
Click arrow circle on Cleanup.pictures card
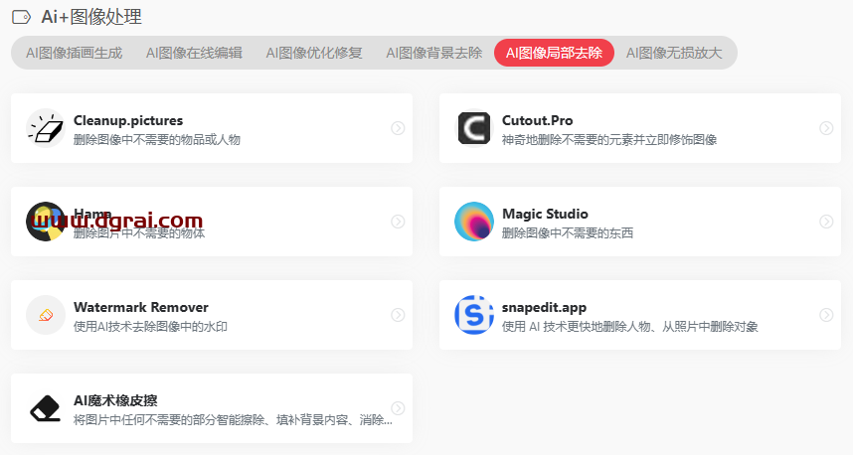(399, 128)
